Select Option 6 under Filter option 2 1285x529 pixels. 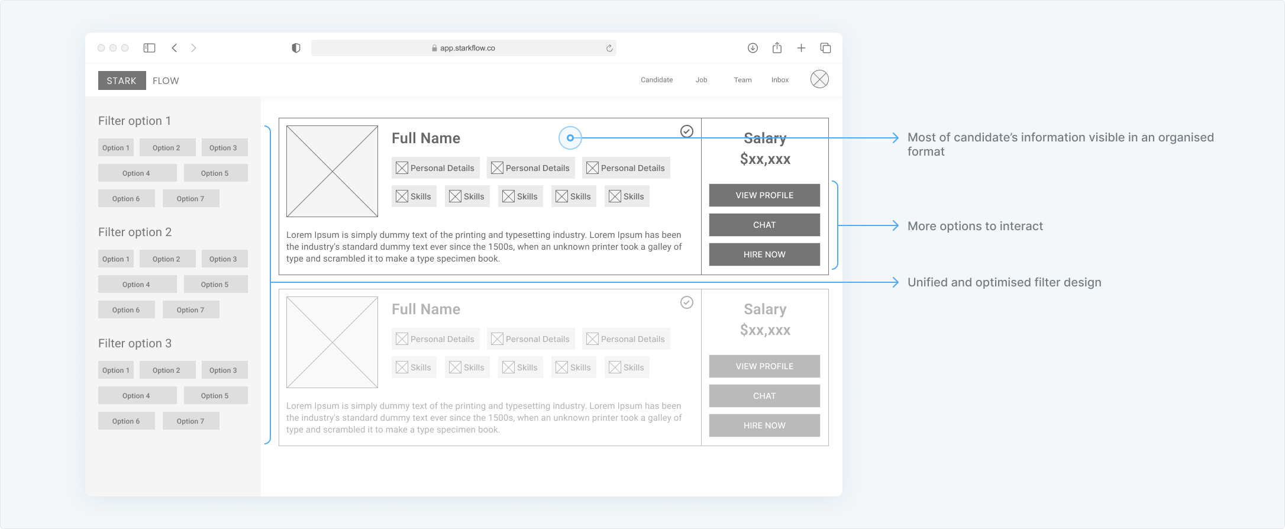click(x=126, y=310)
